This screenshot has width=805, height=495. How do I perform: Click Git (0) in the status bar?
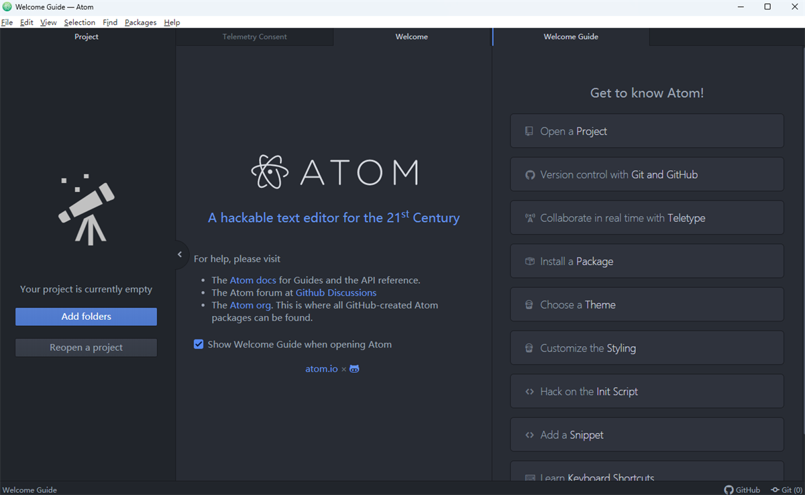[x=787, y=490]
